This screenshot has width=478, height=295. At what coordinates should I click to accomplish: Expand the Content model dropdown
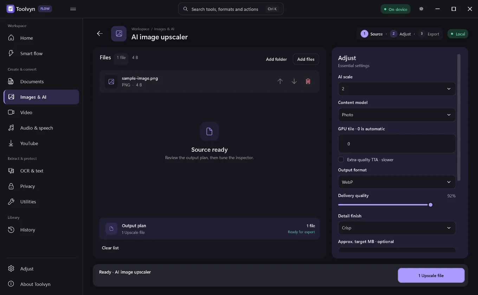click(x=397, y=115)
